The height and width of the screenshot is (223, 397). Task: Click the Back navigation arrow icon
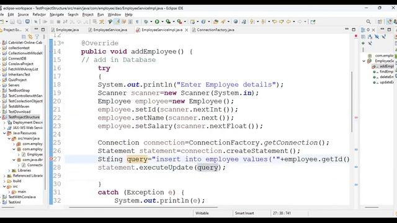[x=288, y=22]
